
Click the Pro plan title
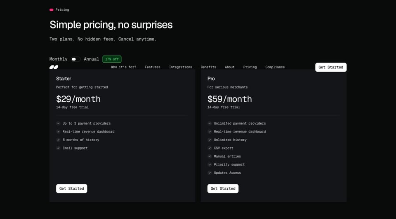[211, 79]
